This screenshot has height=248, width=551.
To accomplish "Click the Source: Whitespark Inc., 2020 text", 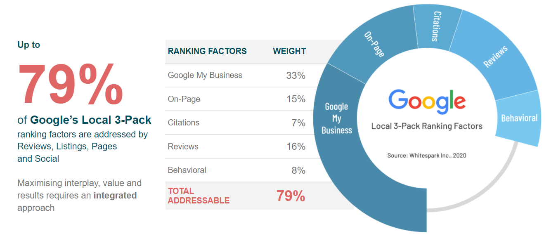I will [x=427, y=156].
